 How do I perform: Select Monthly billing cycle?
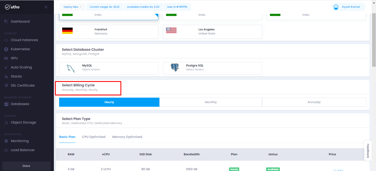[x=211, y=102]
